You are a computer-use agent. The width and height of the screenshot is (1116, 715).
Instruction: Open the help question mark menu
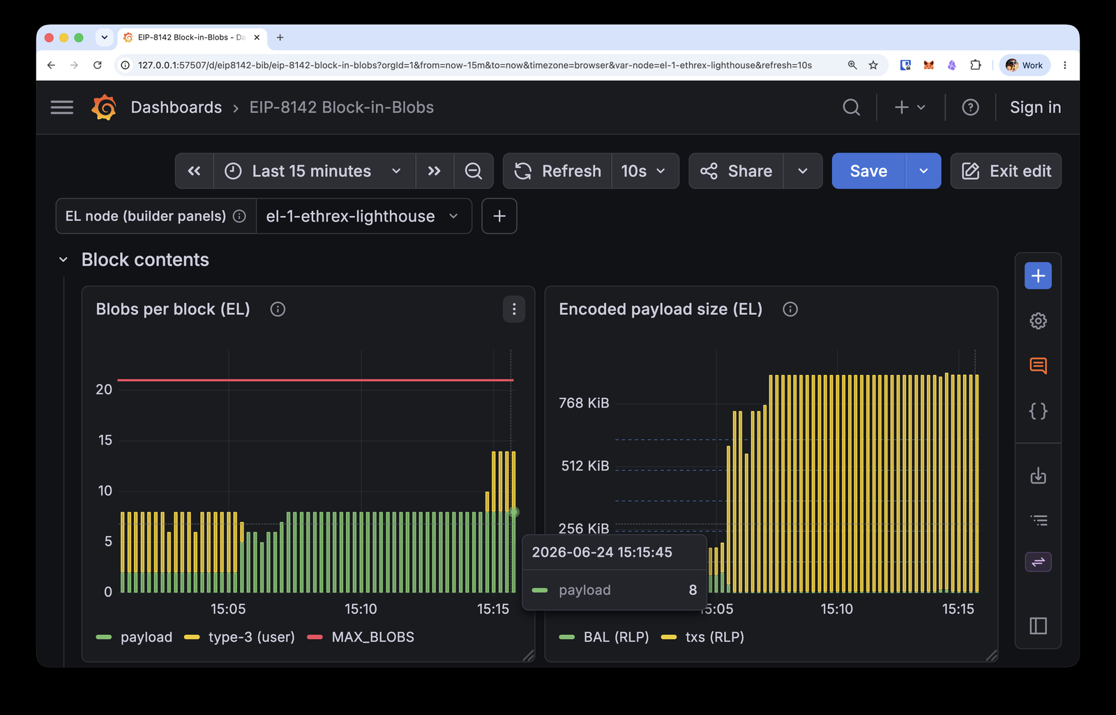[x=970, y=107]
